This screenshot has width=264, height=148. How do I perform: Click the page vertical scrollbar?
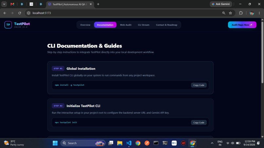[x=262, y=52]
